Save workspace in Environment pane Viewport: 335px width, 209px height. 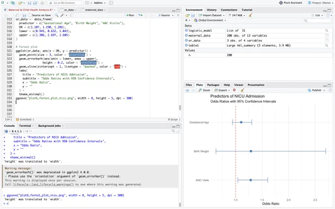[x=193, y=15]
